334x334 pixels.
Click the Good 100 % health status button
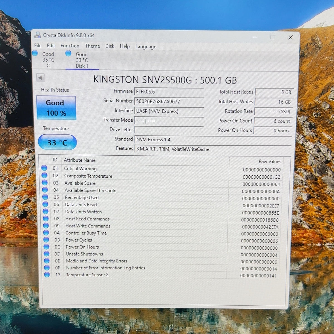pyautogui.click(x=56, y=108)
